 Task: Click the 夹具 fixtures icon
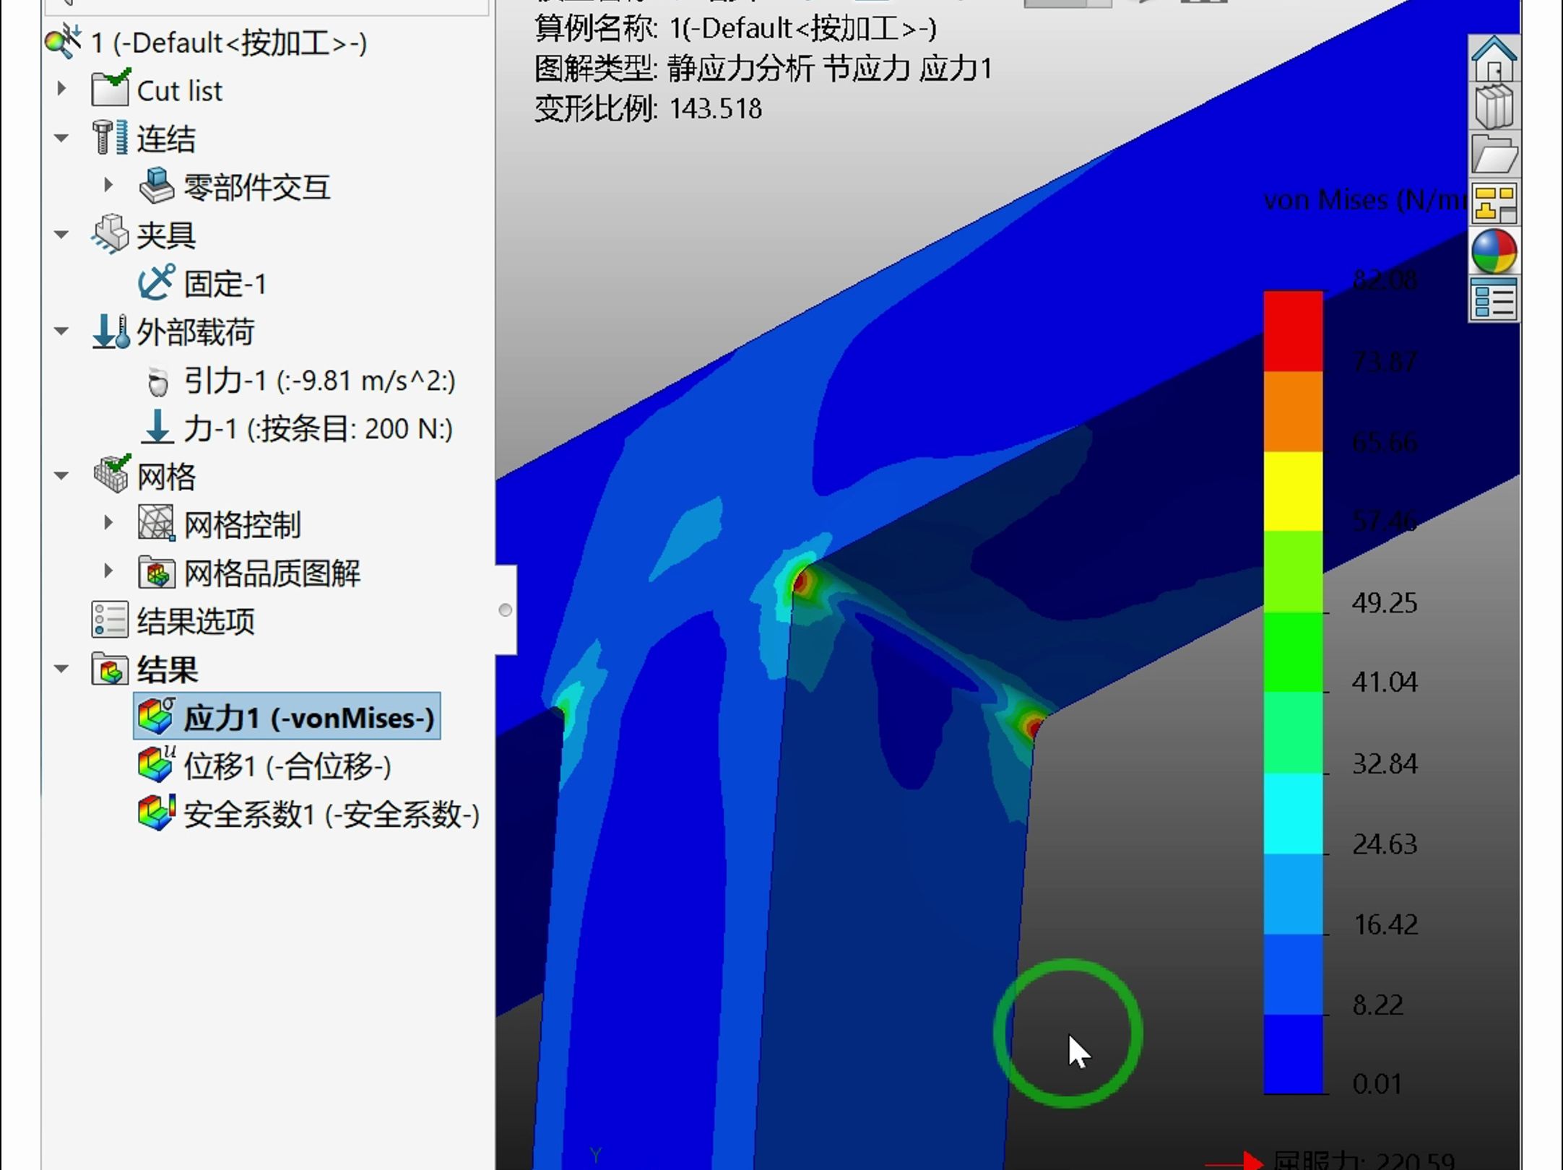click(111, 234)
